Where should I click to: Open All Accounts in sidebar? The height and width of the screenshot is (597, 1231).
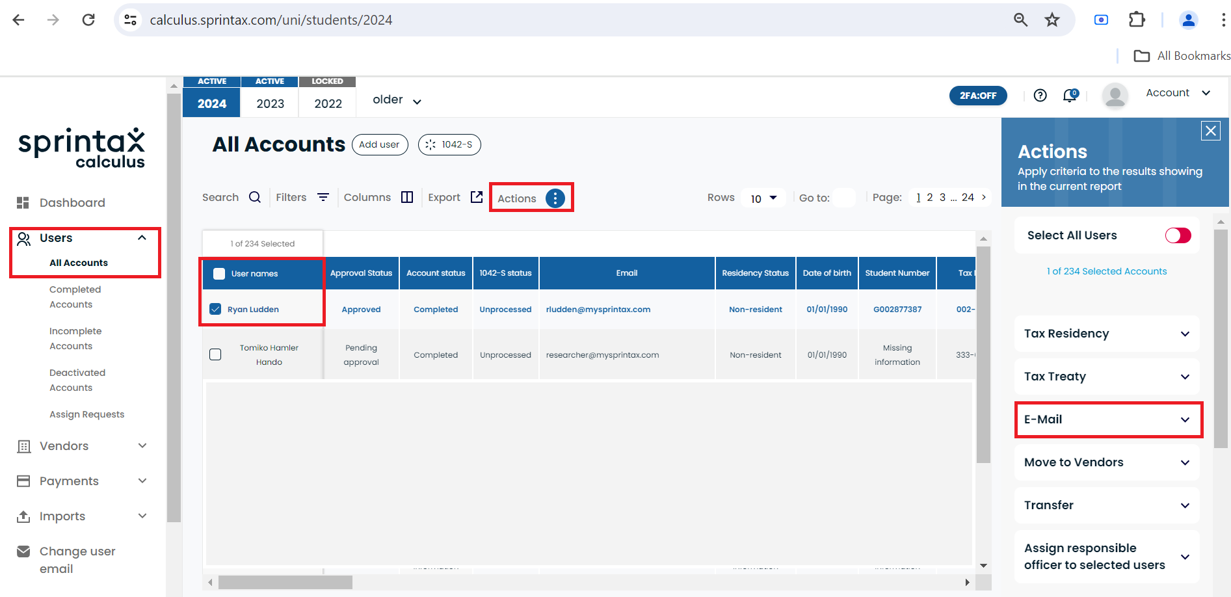pyautogui.click(x=79, y=263)
